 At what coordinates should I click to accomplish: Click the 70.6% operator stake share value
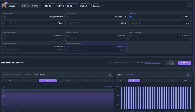pyautogui.click(x=61, y=23)
